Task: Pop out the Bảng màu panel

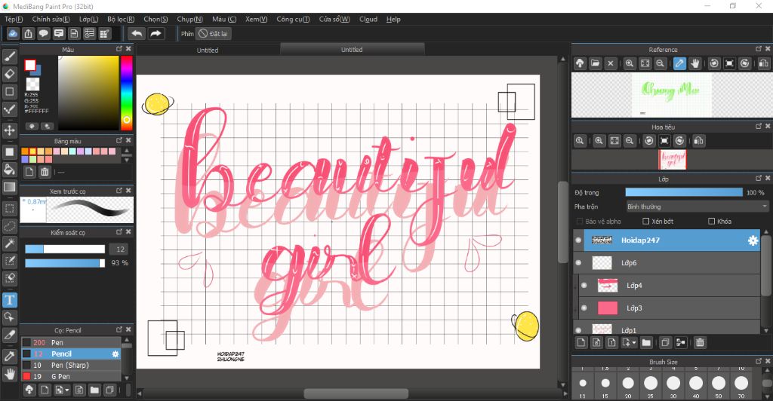Action: click(119, 141)
